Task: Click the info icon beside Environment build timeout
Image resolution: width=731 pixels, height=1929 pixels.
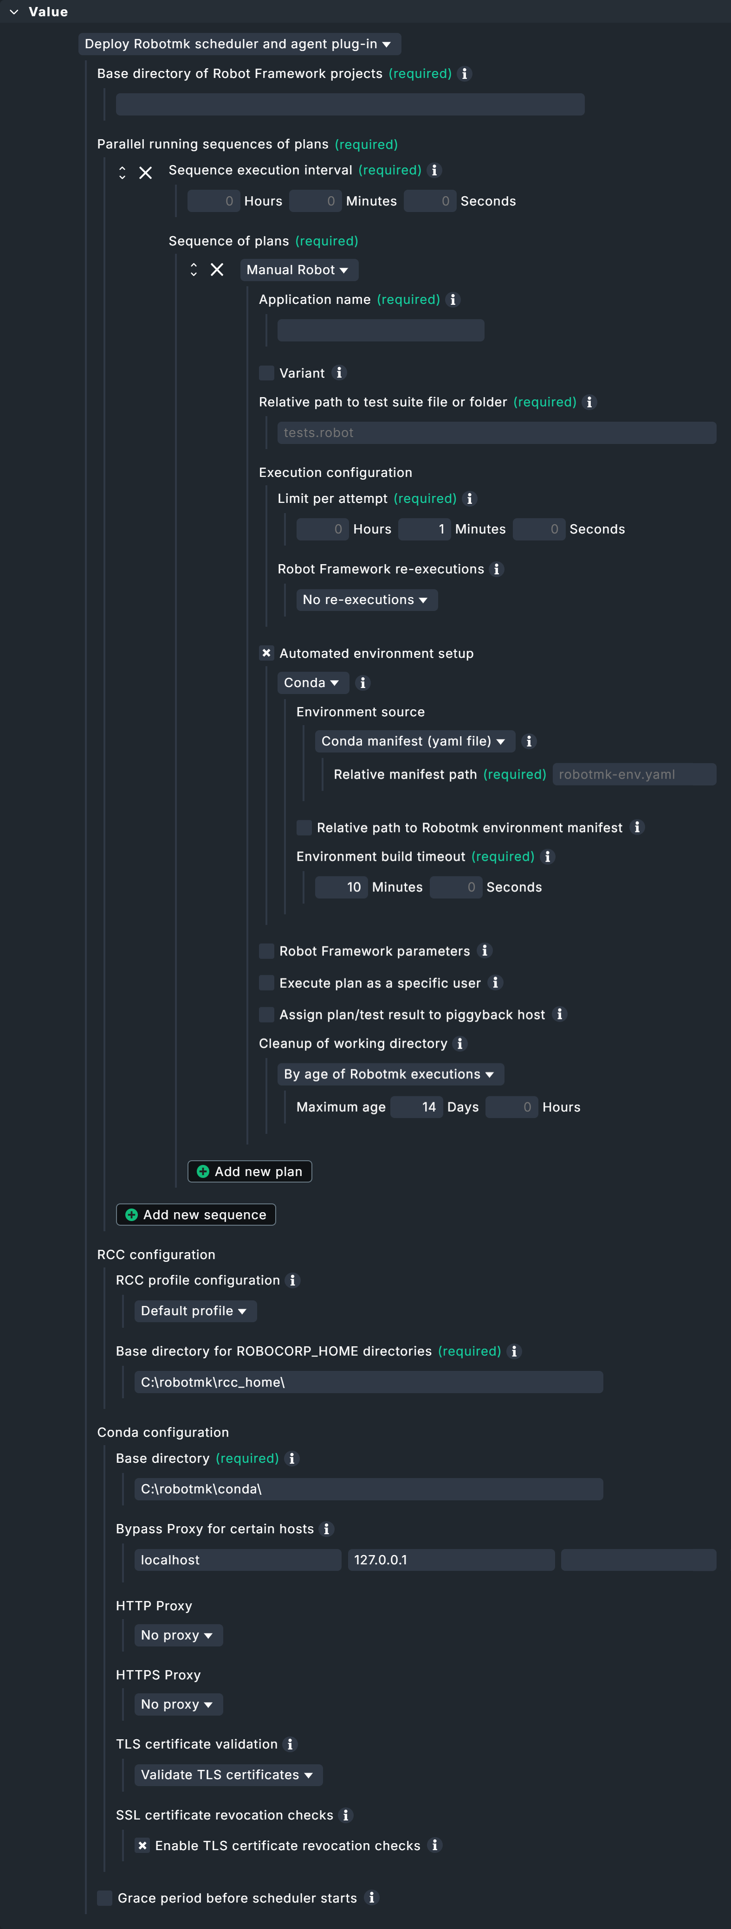Action: pyautogui.click(x=548, y=857)
